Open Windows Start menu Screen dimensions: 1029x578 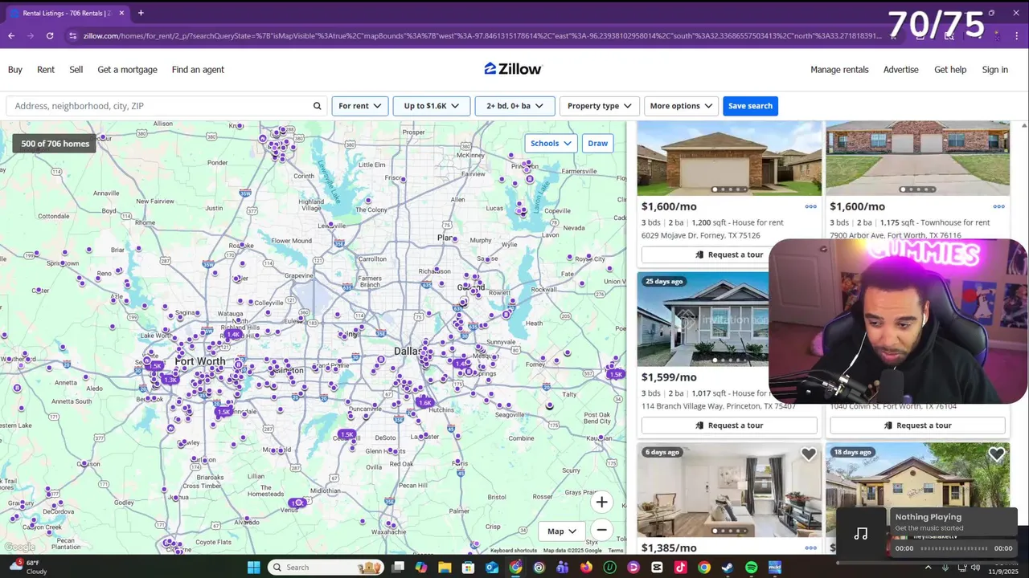click(253, 568)
